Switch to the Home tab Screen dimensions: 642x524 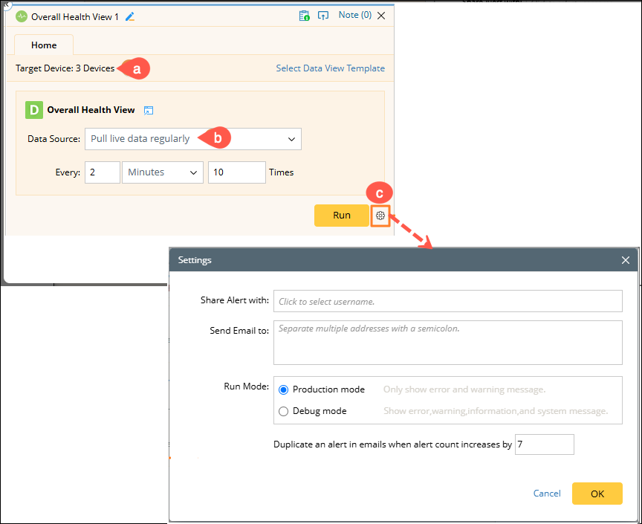pos(44,45)
